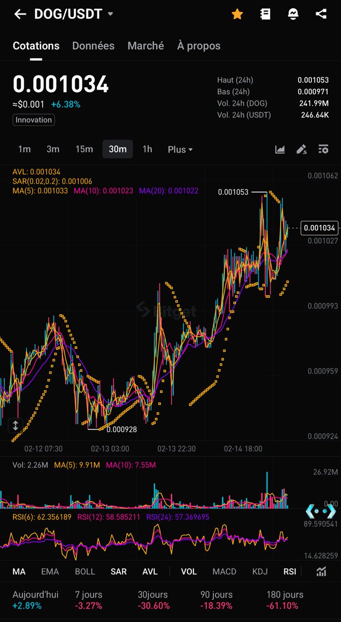Tap the 02-14 18:00 time axis label
This screenshot has width=341, height=622.
pos(243,448)
